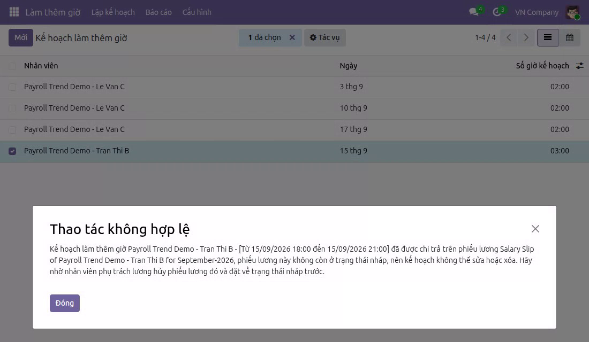Open the conversations chat bubble icon

point(474,12)
